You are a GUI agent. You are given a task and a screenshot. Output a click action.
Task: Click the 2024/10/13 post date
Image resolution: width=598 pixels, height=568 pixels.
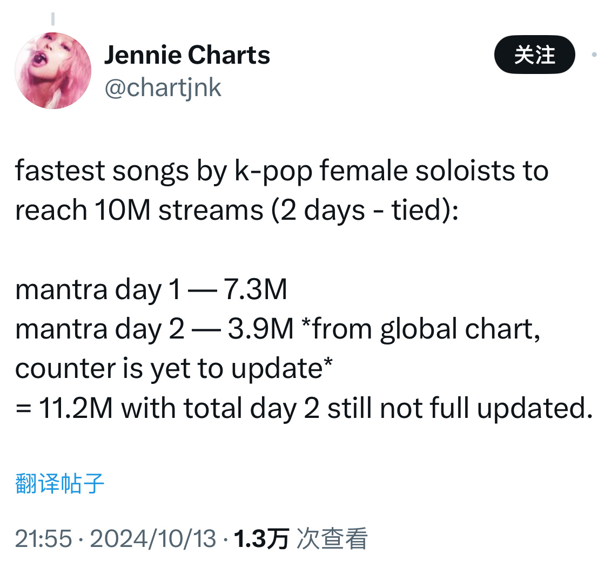pyautogui.click(x=153, y=539)
